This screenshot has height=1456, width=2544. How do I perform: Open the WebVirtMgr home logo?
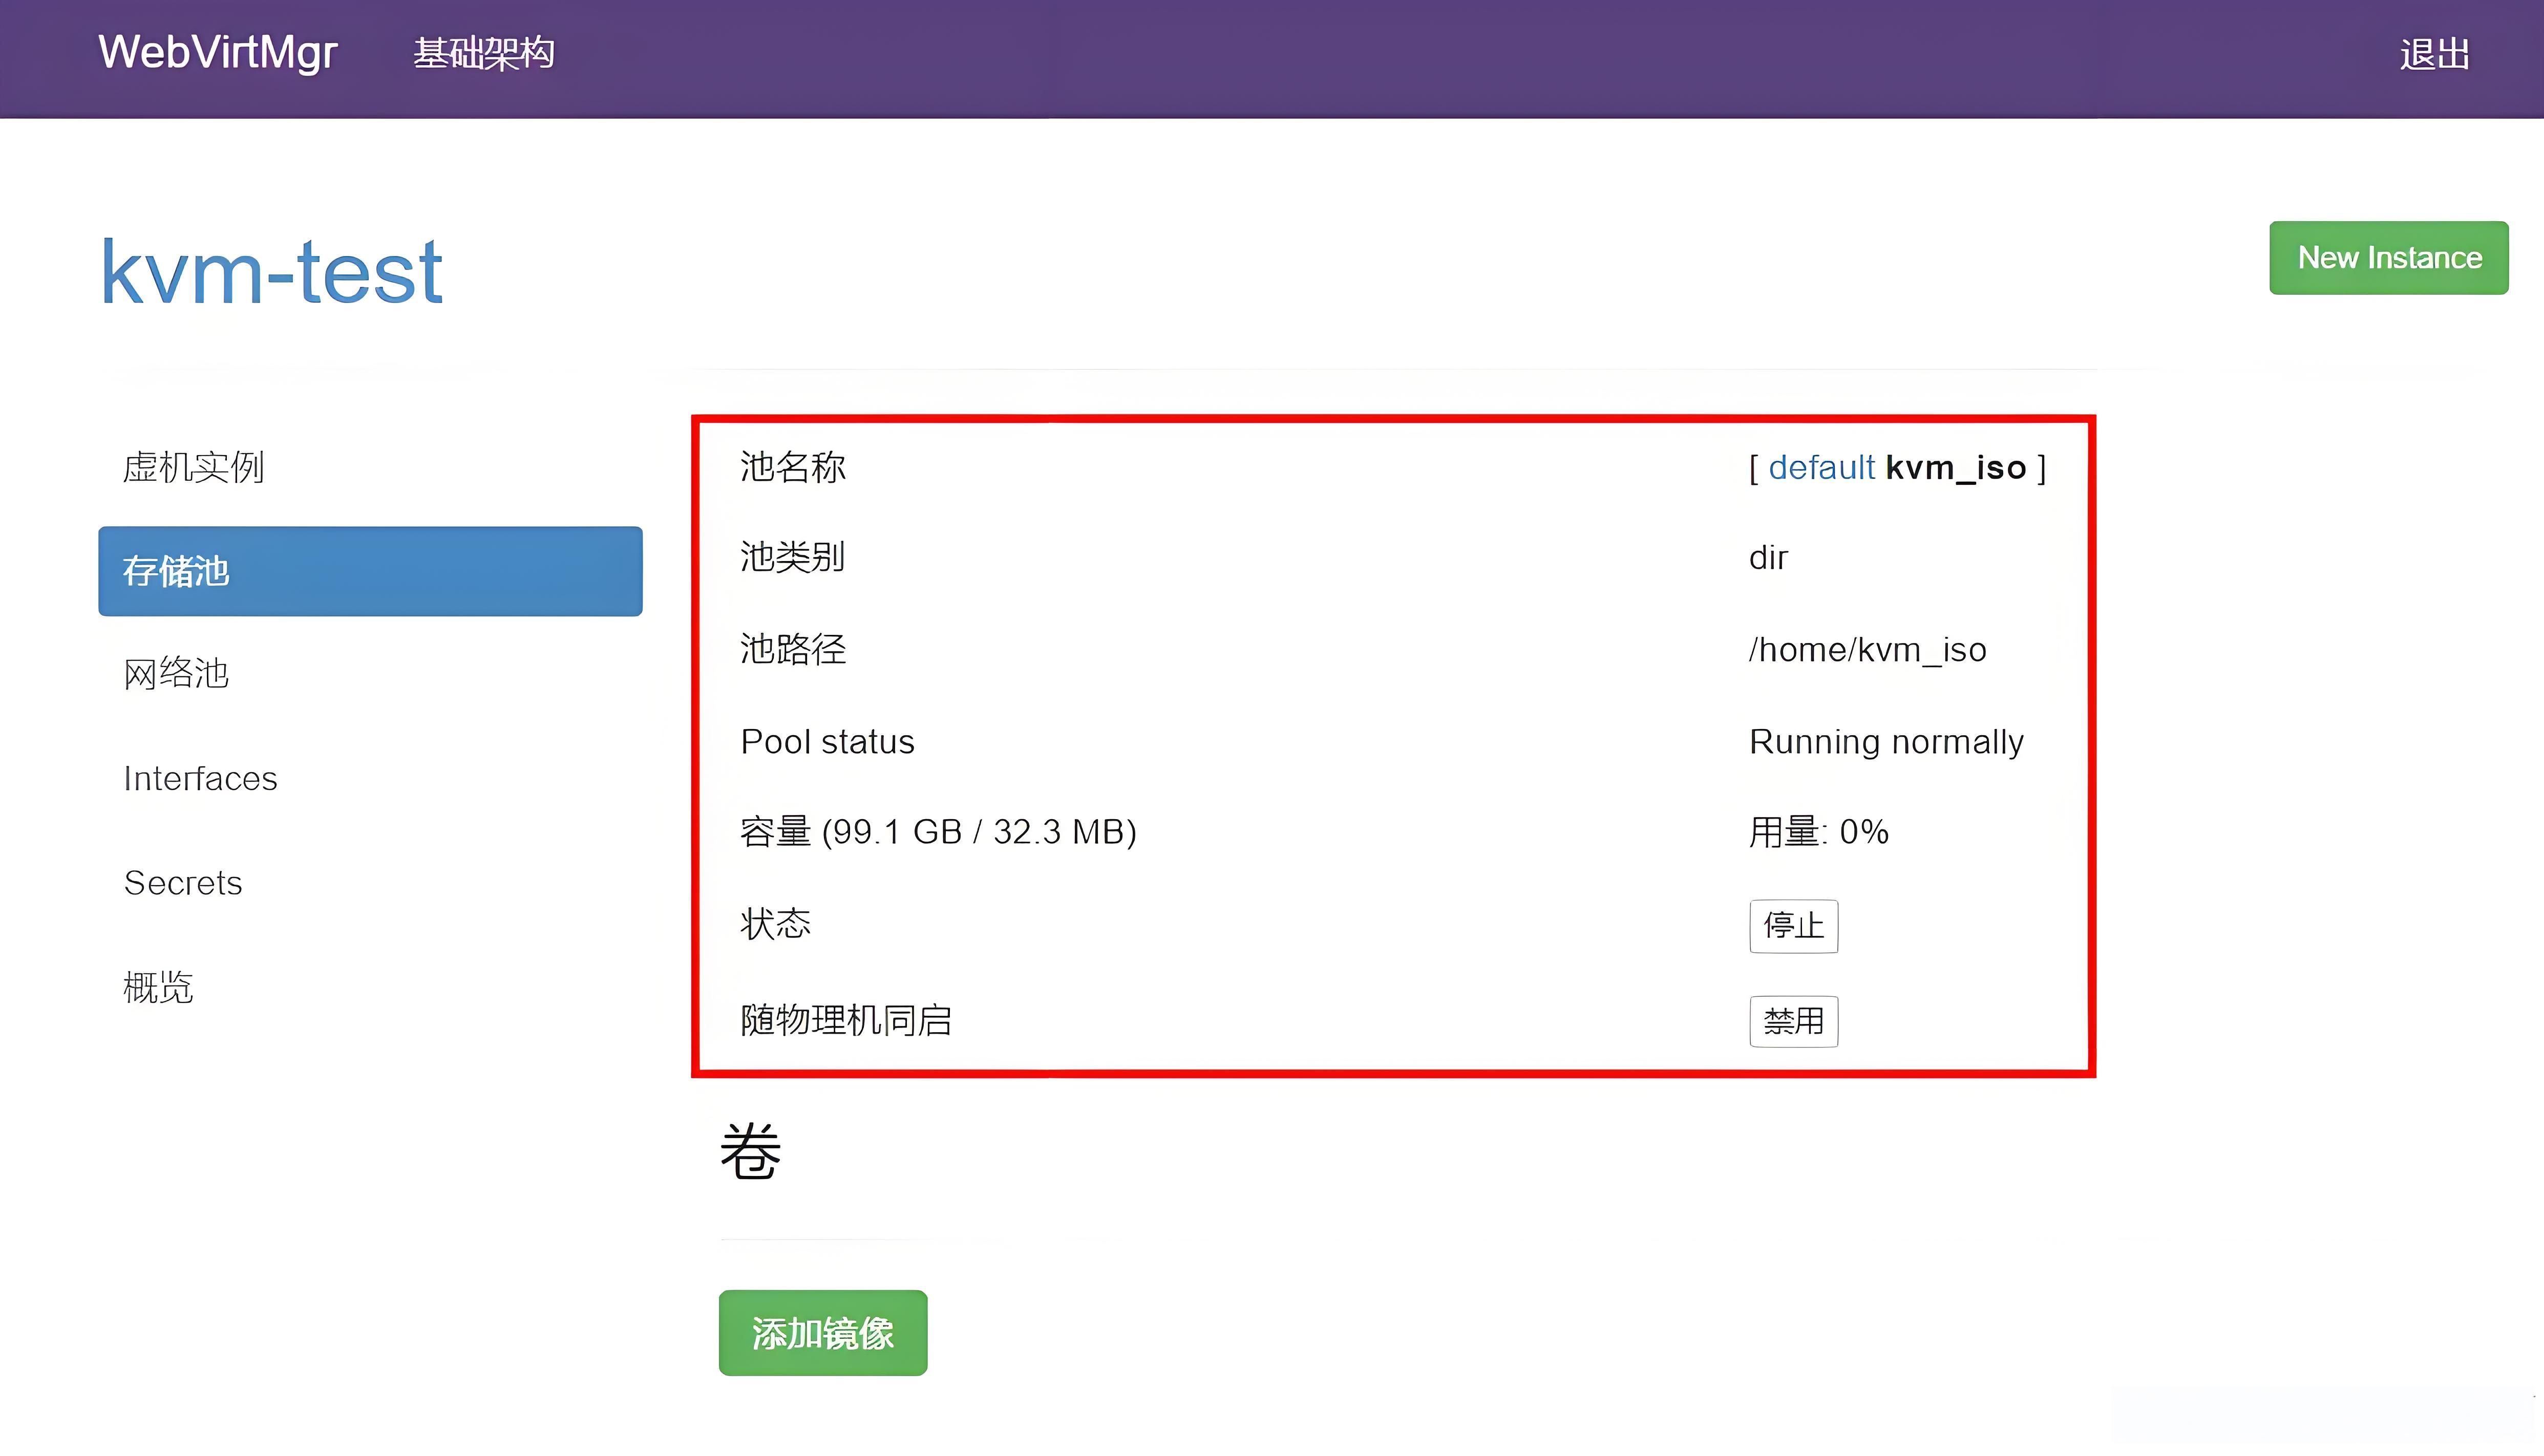click(216, 54)
